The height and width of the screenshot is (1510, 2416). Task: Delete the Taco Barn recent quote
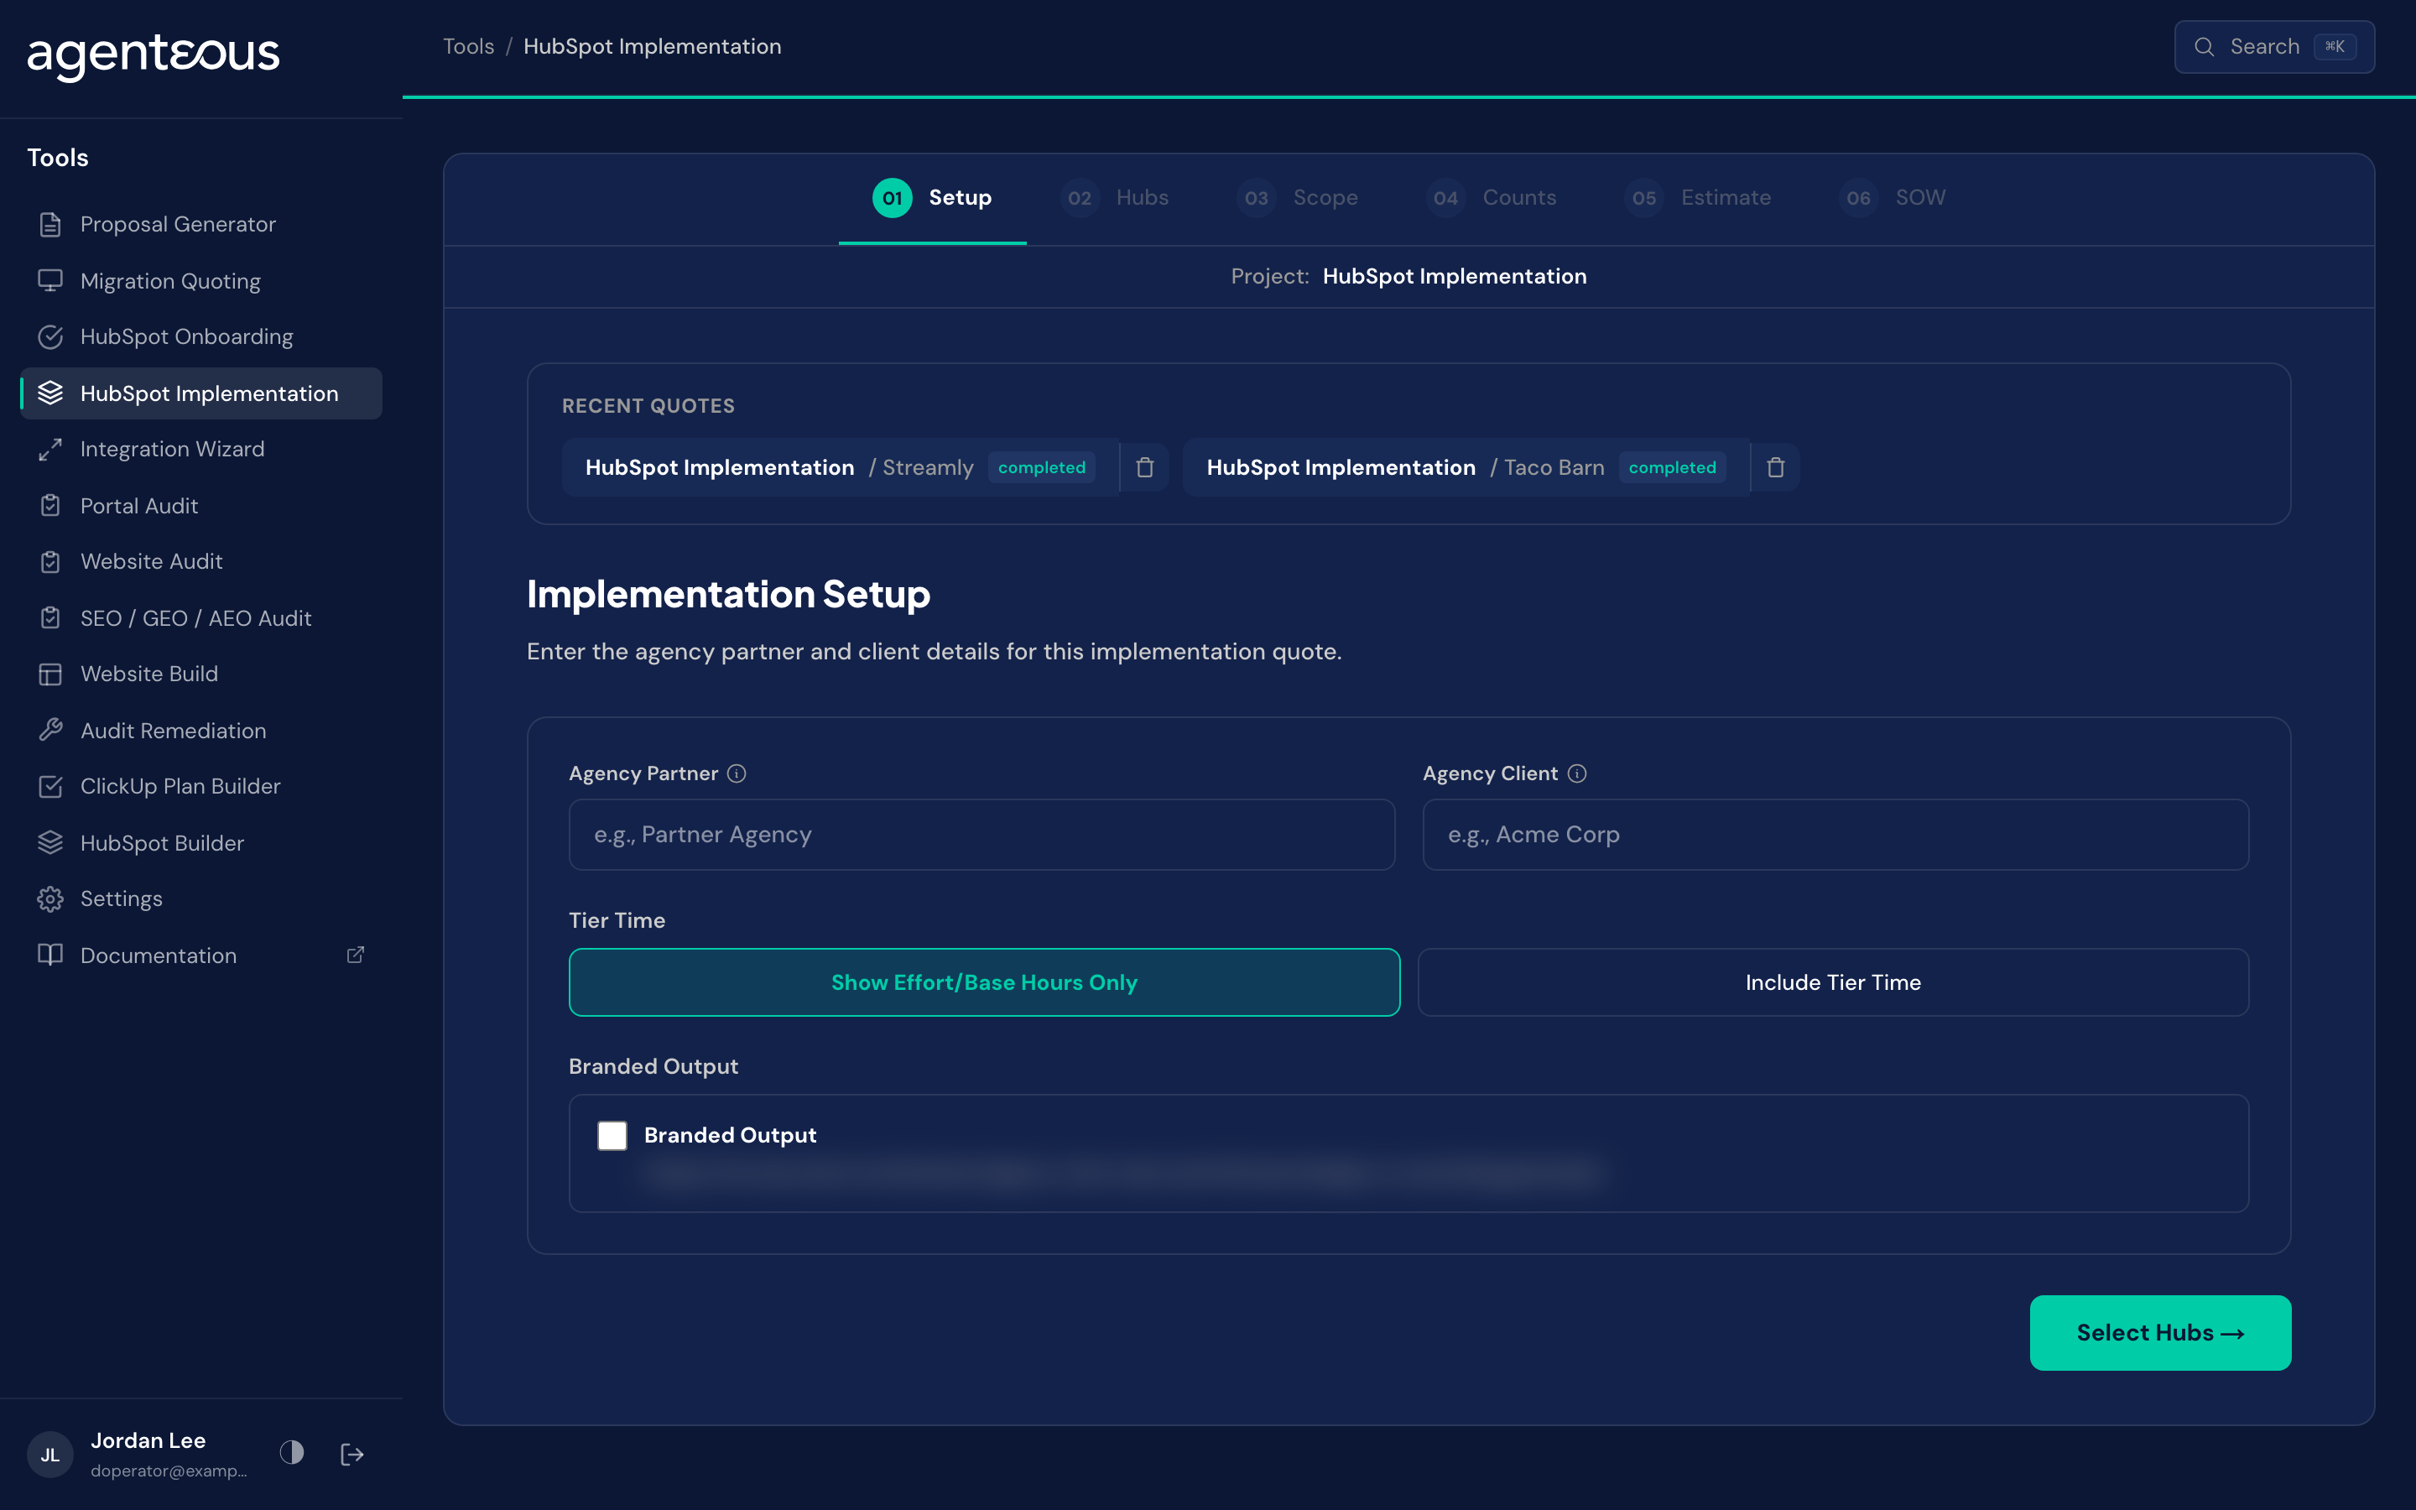pos(1775,467)
